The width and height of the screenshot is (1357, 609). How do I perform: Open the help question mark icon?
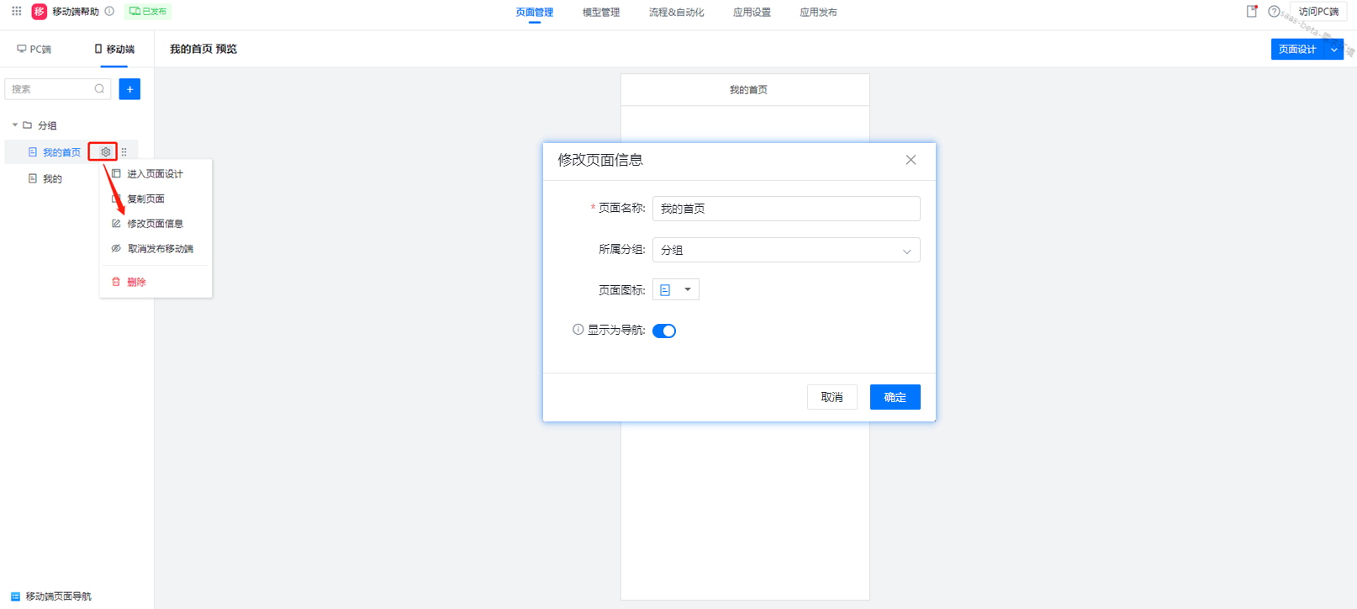click(x=1274, y=12)
